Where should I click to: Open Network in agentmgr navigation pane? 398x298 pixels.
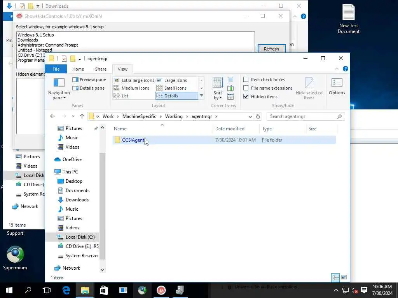click(x=71, y=268)
